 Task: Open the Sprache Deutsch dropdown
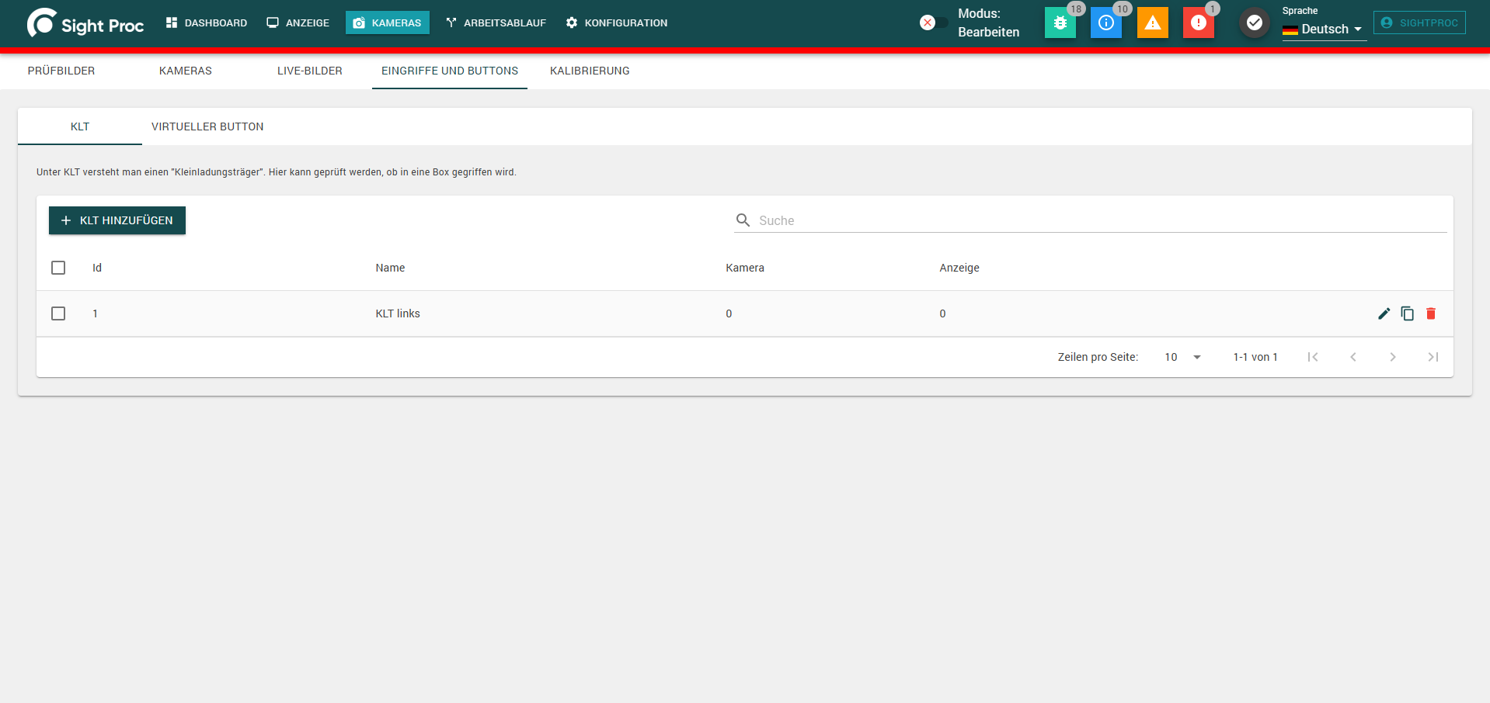(x=1324, y=29)
